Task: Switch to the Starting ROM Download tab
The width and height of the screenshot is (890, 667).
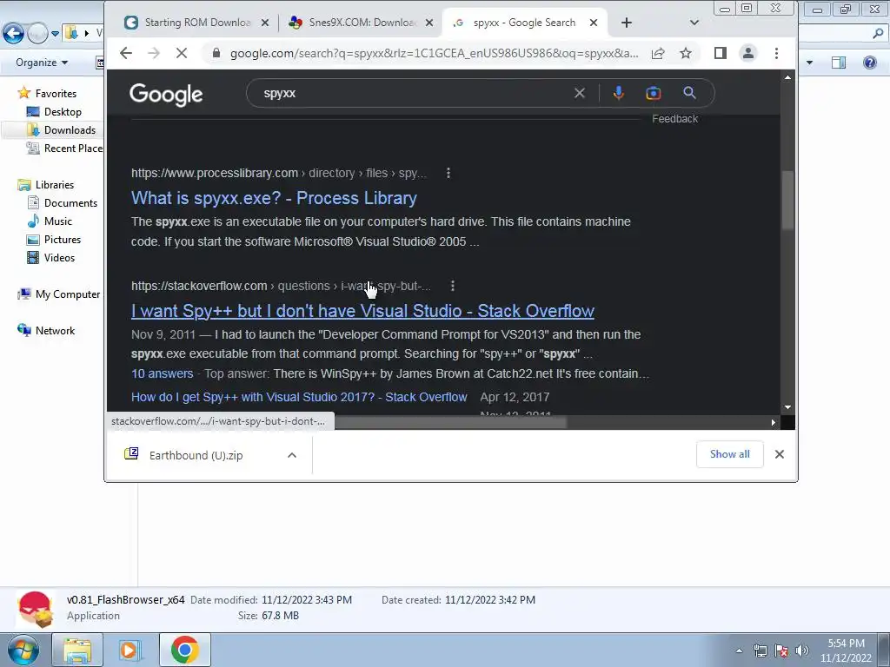Action: pos(196,23)
